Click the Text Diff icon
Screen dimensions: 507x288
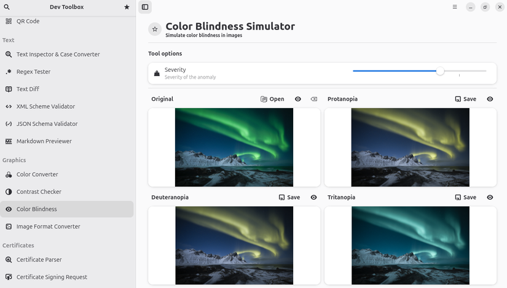pos(9,89)
